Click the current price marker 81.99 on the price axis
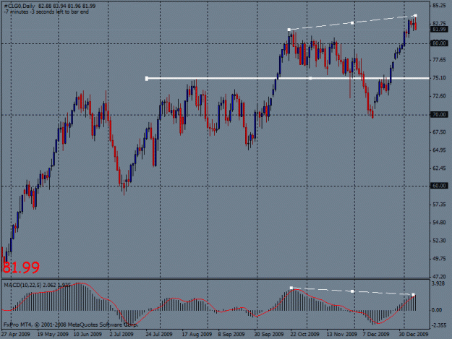The image size is (452, 339). pyautogui.click(x=439, y=30)
